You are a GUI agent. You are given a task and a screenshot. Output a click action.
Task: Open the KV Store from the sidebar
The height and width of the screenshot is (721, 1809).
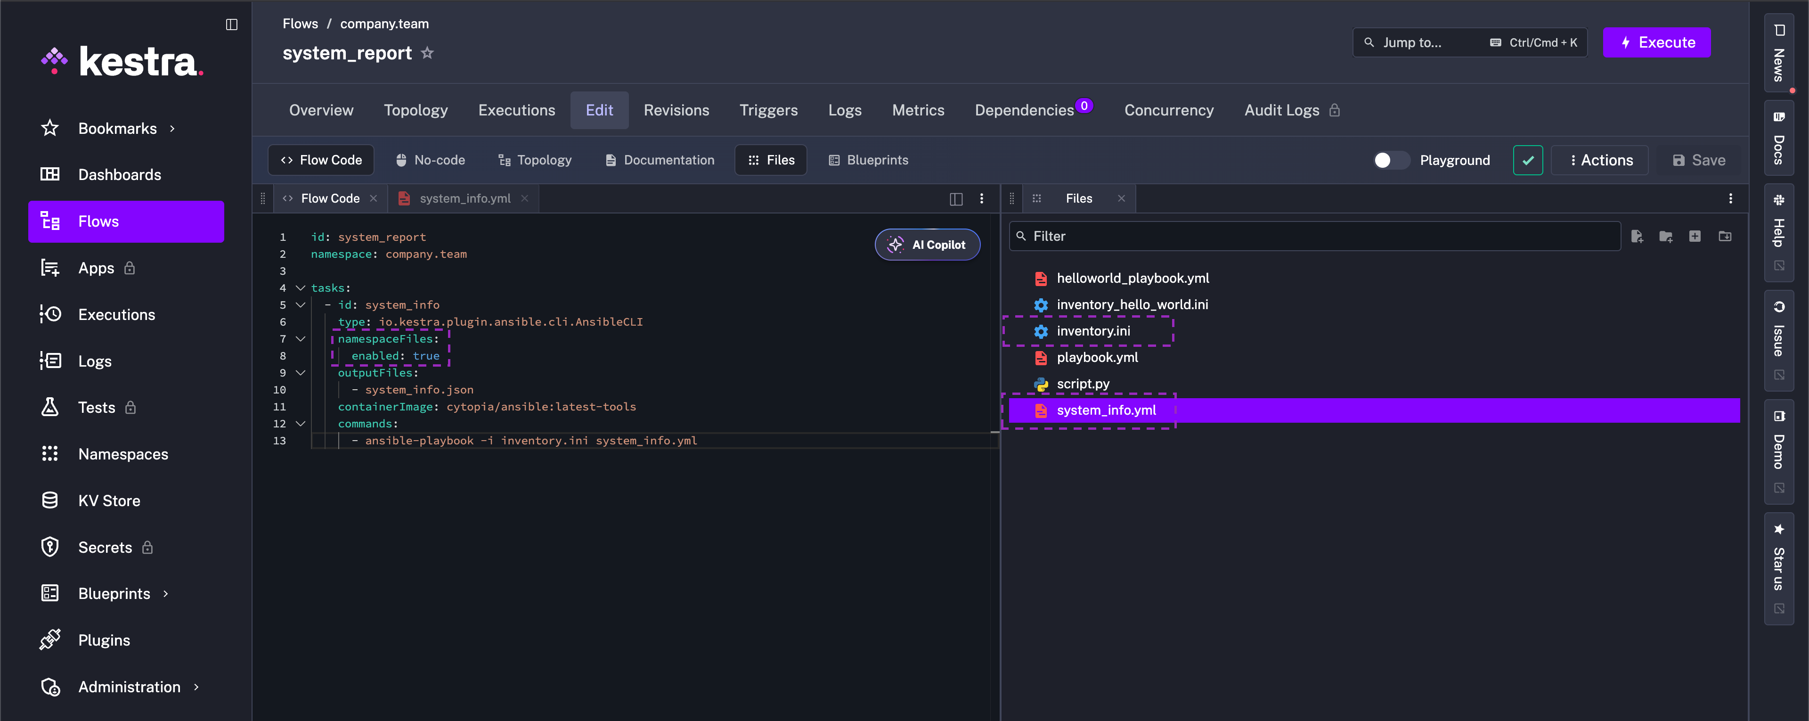coord(110,500)
